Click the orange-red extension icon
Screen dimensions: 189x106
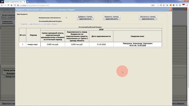point(170,5)
